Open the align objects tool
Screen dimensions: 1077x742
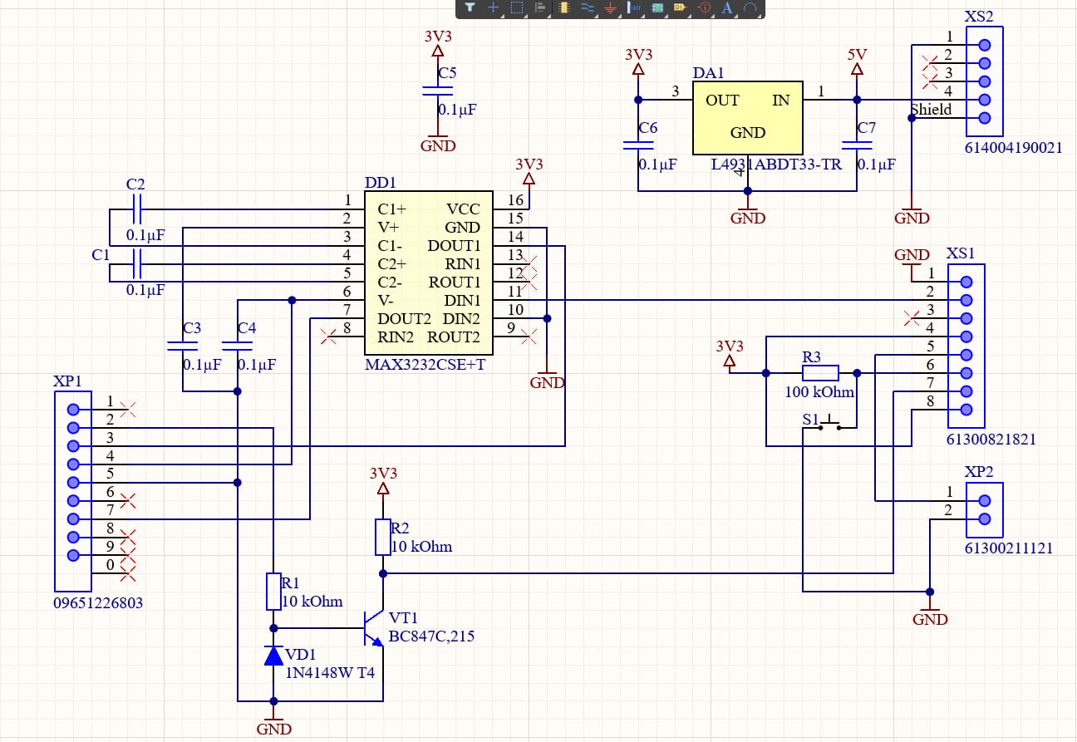coord(540,8)
